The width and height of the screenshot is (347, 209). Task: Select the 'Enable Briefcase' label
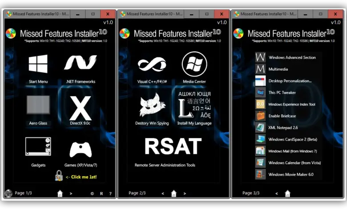282,116
